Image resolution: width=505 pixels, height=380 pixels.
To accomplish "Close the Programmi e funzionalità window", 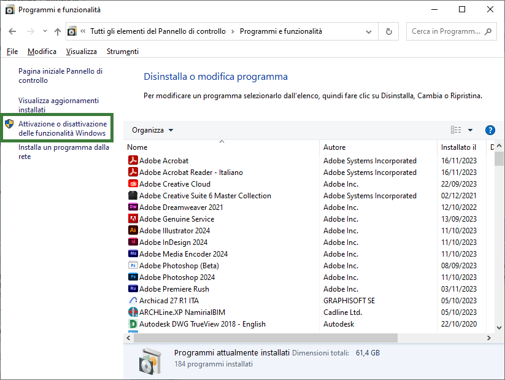I will (x=490, y=9).
